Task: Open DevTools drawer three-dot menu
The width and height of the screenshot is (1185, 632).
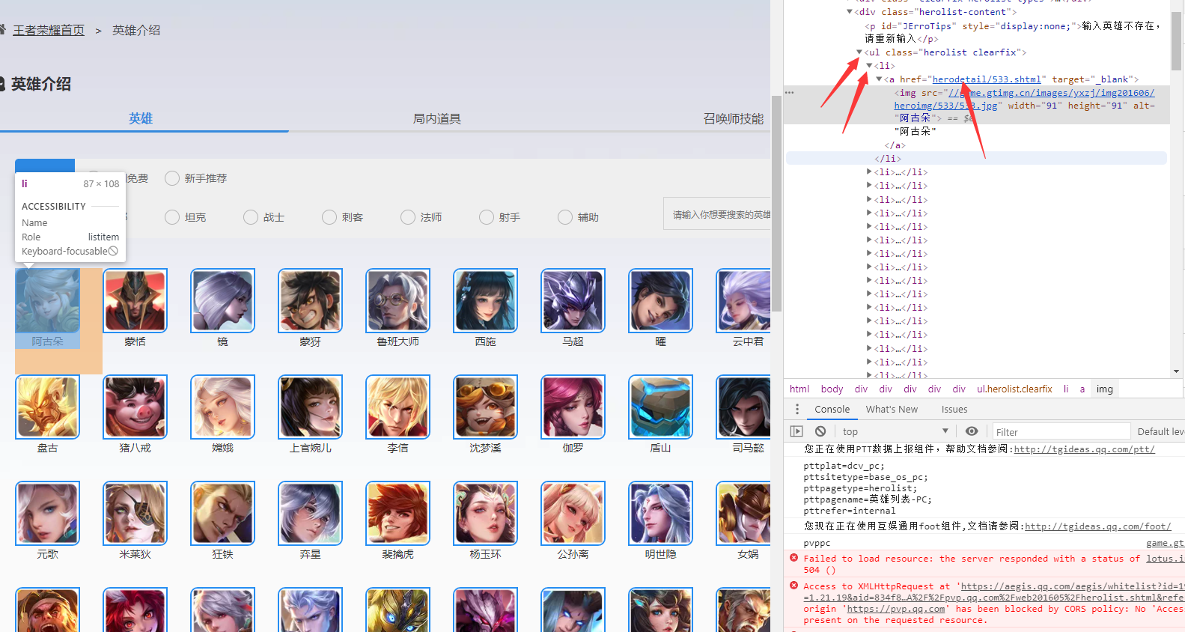Action: pyautogui.click(x=797, y=409)
